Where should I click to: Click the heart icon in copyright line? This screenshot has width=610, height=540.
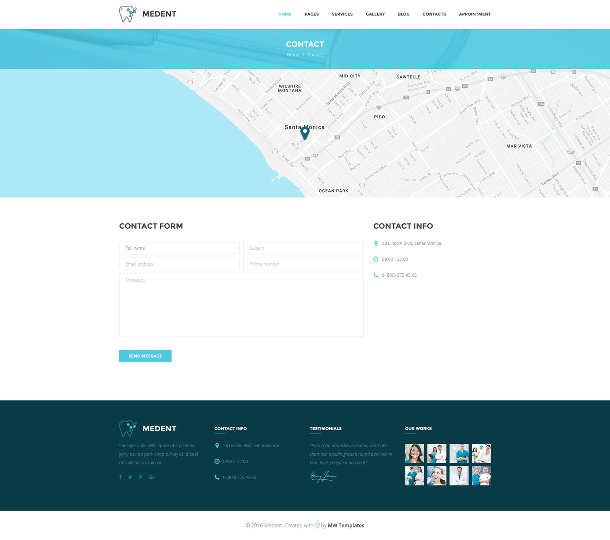coord(317,526)
